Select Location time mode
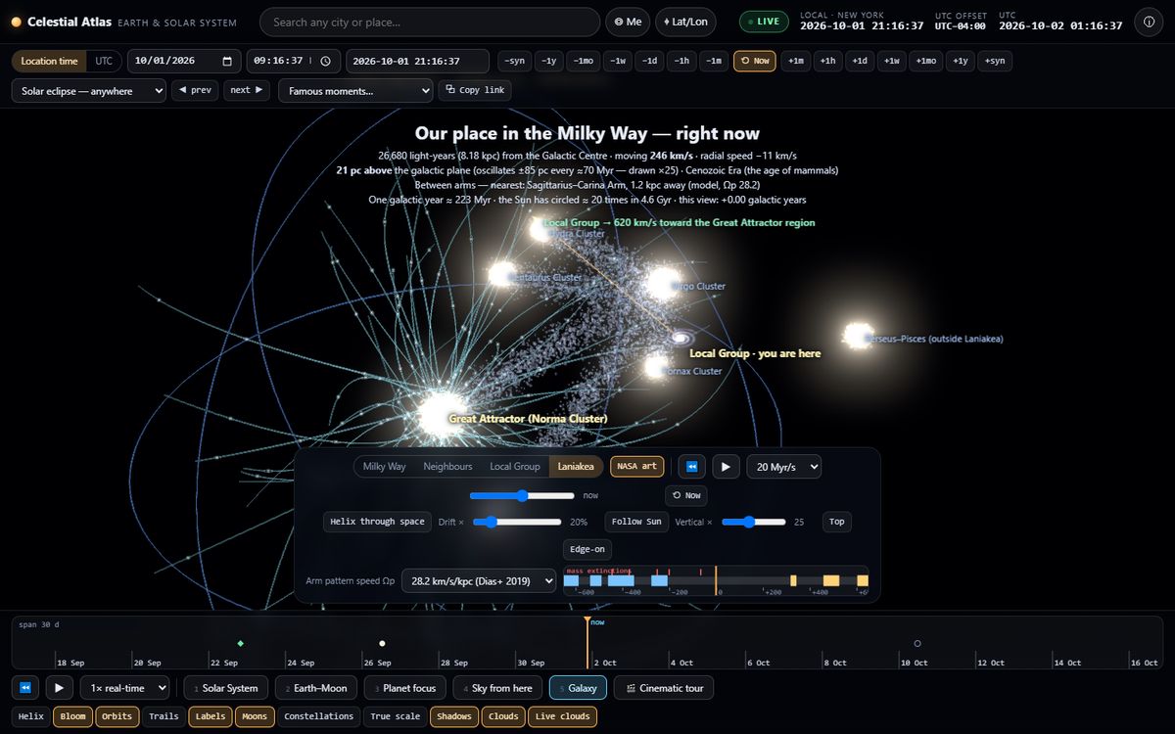Image resolution: width=1175 pixels, height=734 pixels. (49, 61)
